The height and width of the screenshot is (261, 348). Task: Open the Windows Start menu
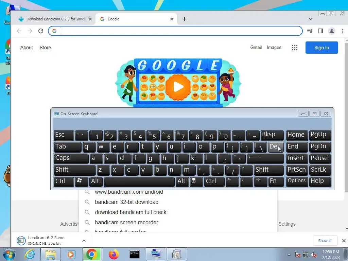pos(8,254)
